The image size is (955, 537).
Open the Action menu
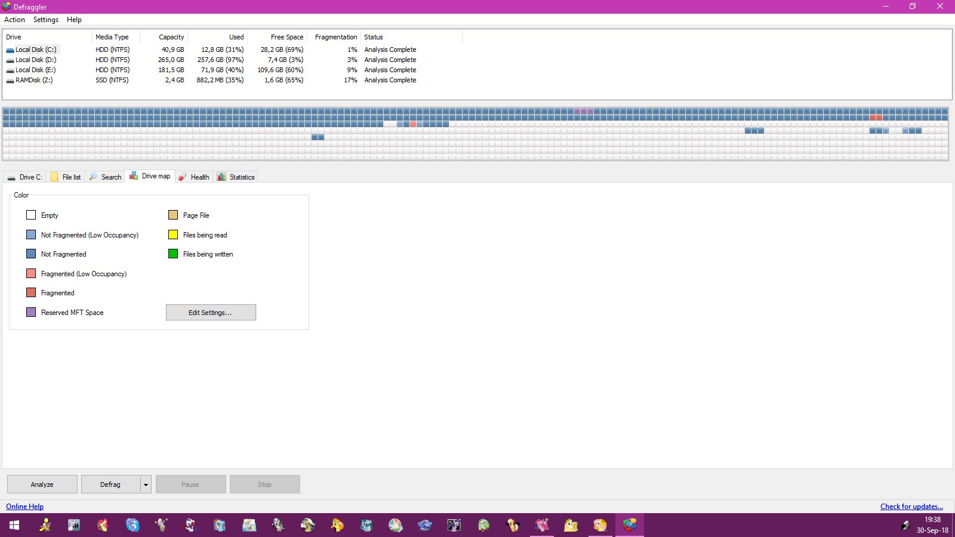click(15, 20)
